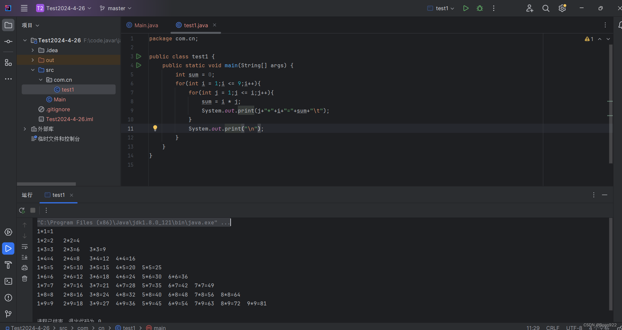Open Run tool window in left sidebar

(x=8, y=249)
